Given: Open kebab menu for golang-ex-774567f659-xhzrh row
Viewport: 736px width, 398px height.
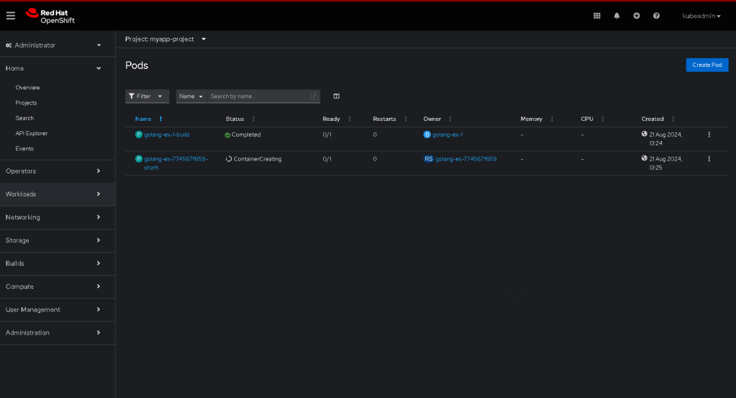Looking at the screenshot, I should pos(709,159).
